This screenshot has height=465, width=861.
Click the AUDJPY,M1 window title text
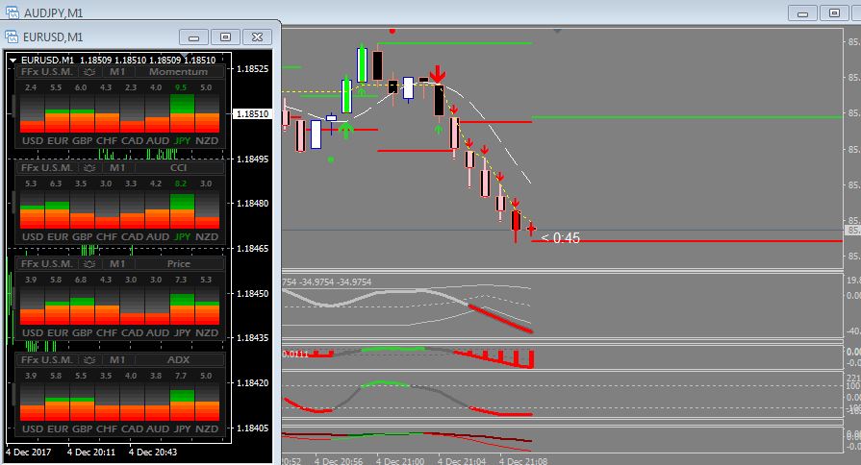53,12
